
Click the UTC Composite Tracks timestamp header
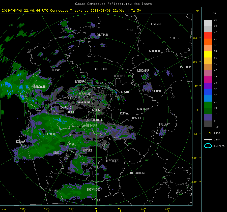pos(71,11)
